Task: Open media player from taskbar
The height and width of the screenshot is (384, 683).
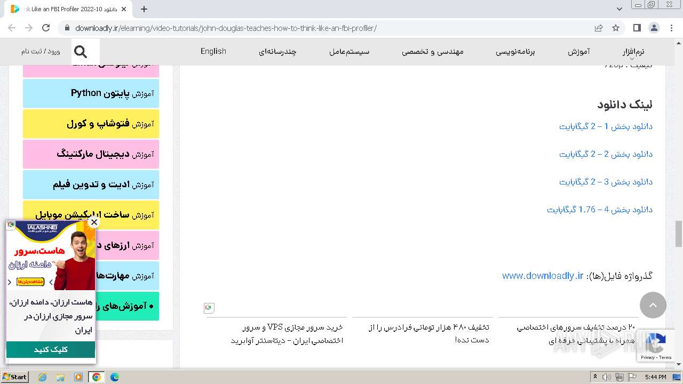Action: coord(78,377)
